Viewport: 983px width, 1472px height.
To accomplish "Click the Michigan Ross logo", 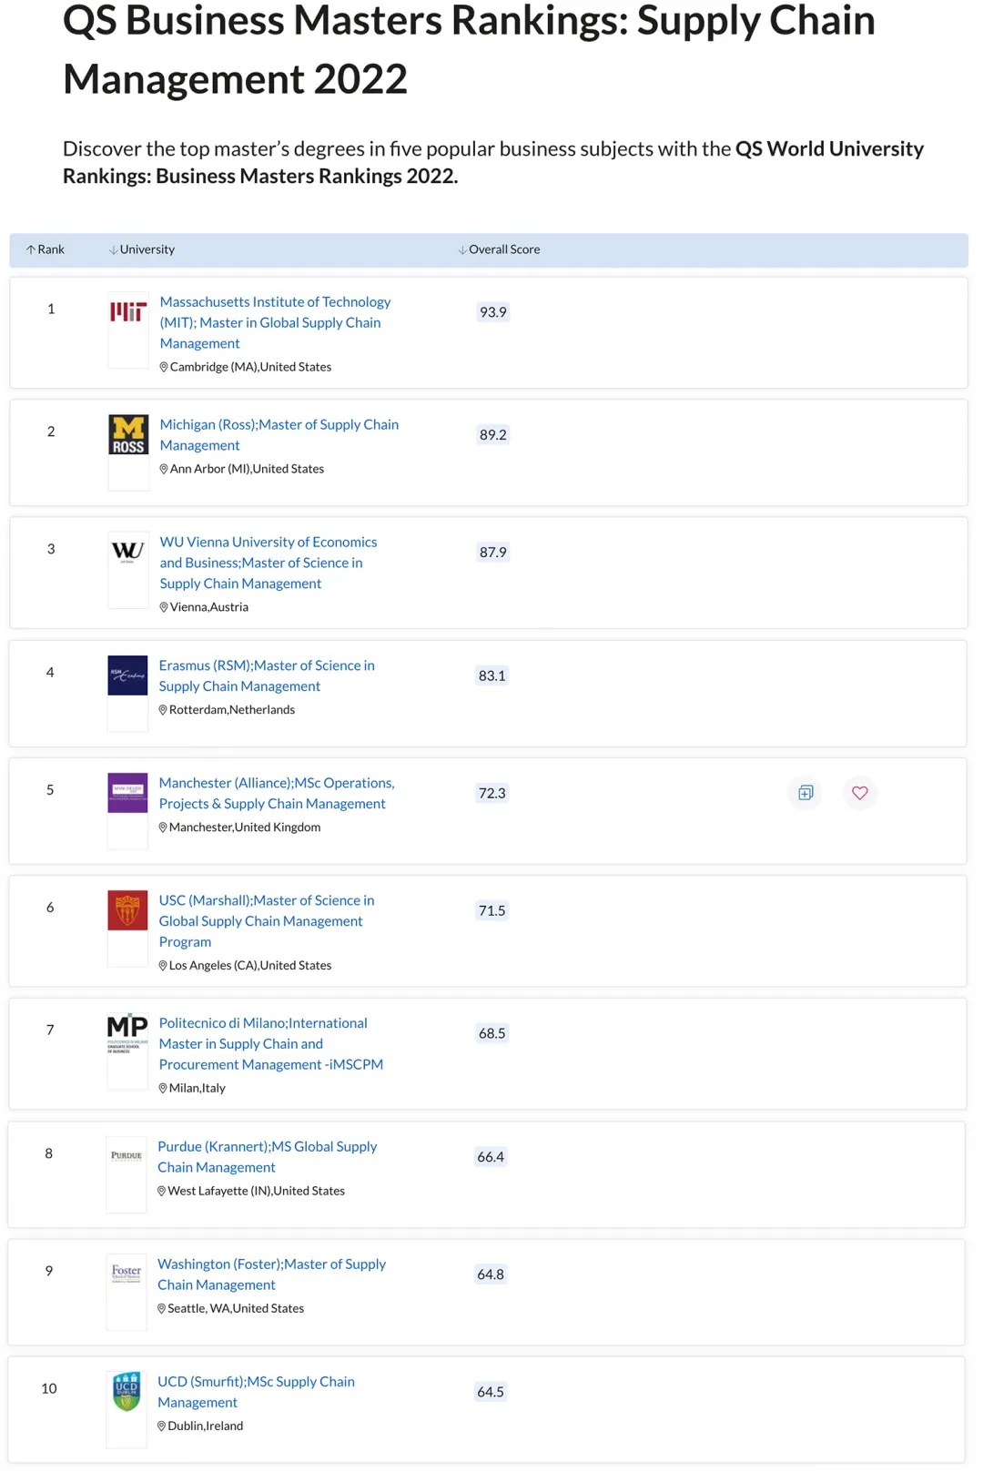I will point(128,435).
